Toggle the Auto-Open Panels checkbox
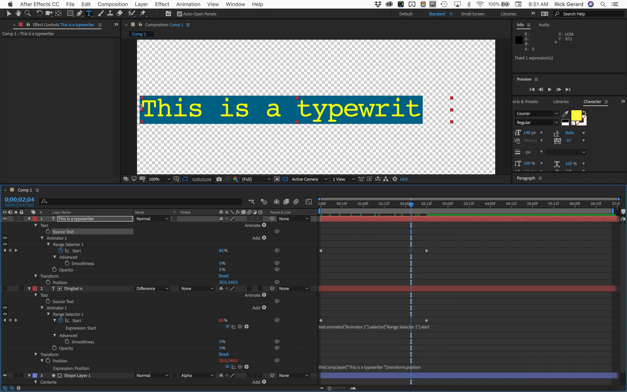The height and width of the screenshot is (392, 627). pos(180,14)
